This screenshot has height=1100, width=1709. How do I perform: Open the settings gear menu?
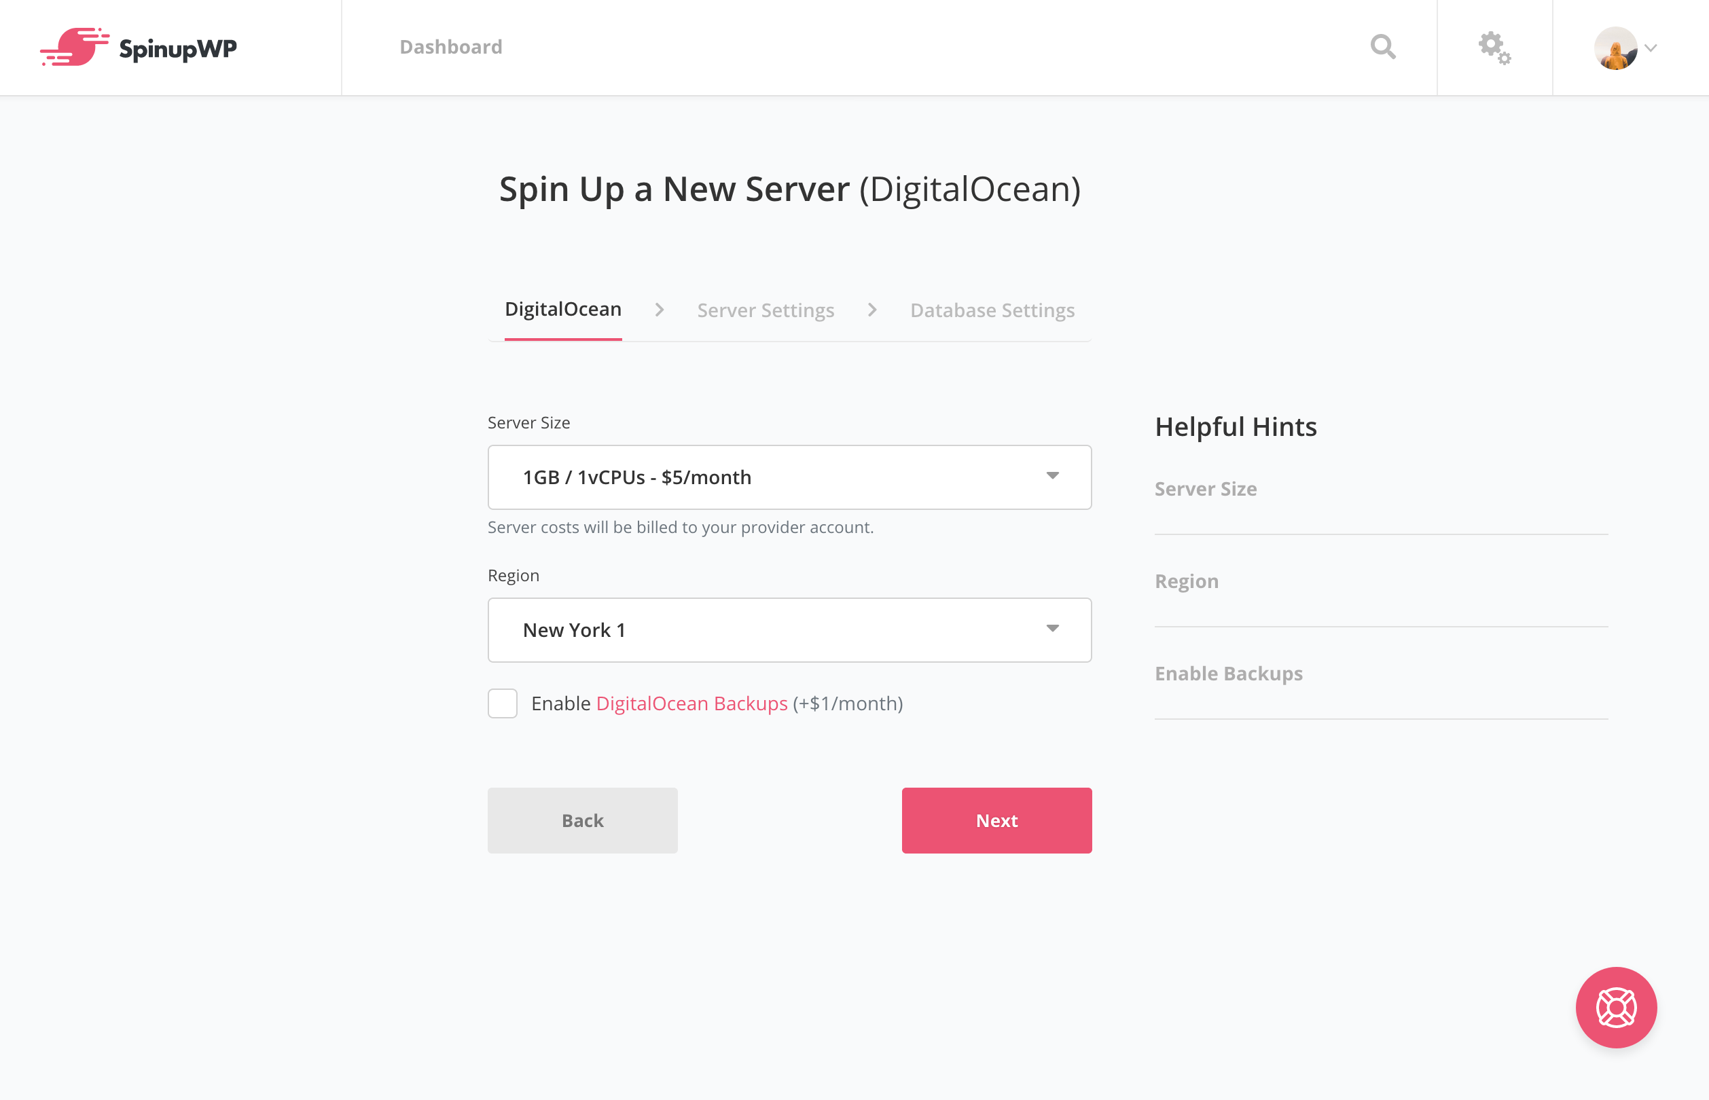point(1494,46)
